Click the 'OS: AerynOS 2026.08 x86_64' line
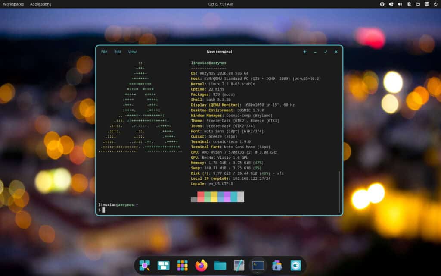Viewport: 441px width, 276px height. tap(220, 73)
